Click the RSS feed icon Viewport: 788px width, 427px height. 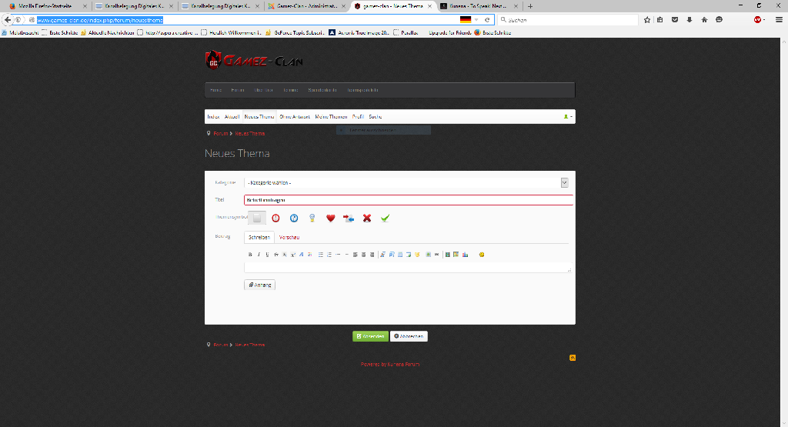pyautogui.click(x=572, y=358)
